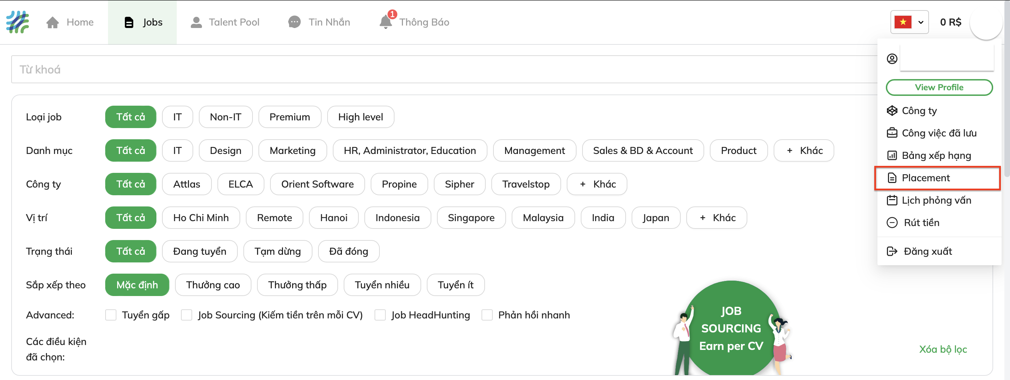The image size is (1010, 380).
Task: Select the Talent Pool person icon
Action: click(196, 22)
